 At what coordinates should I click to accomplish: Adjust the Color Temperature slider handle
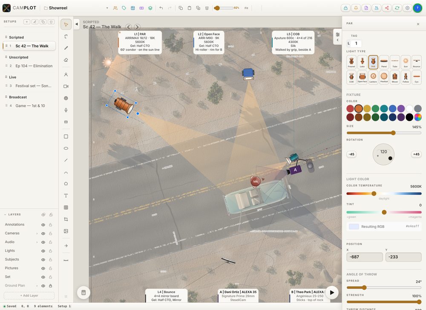tap(374, 193)
